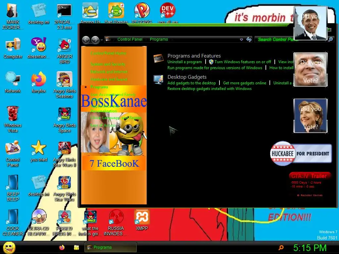Viewport: 339px width, 254px height.
Task: Click the Obama 'Did you Vote?' gadget
Action: (x=311, y=23)
